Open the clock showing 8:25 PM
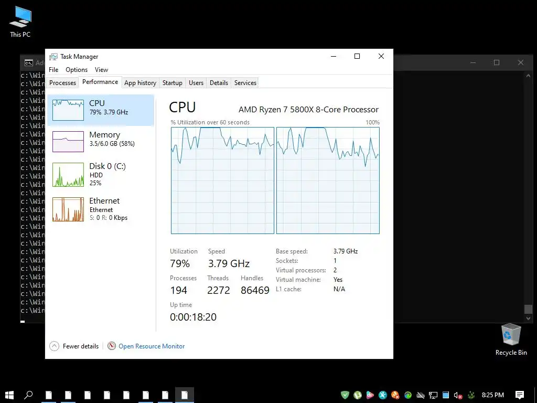The image size is (537, 403). 493,395
